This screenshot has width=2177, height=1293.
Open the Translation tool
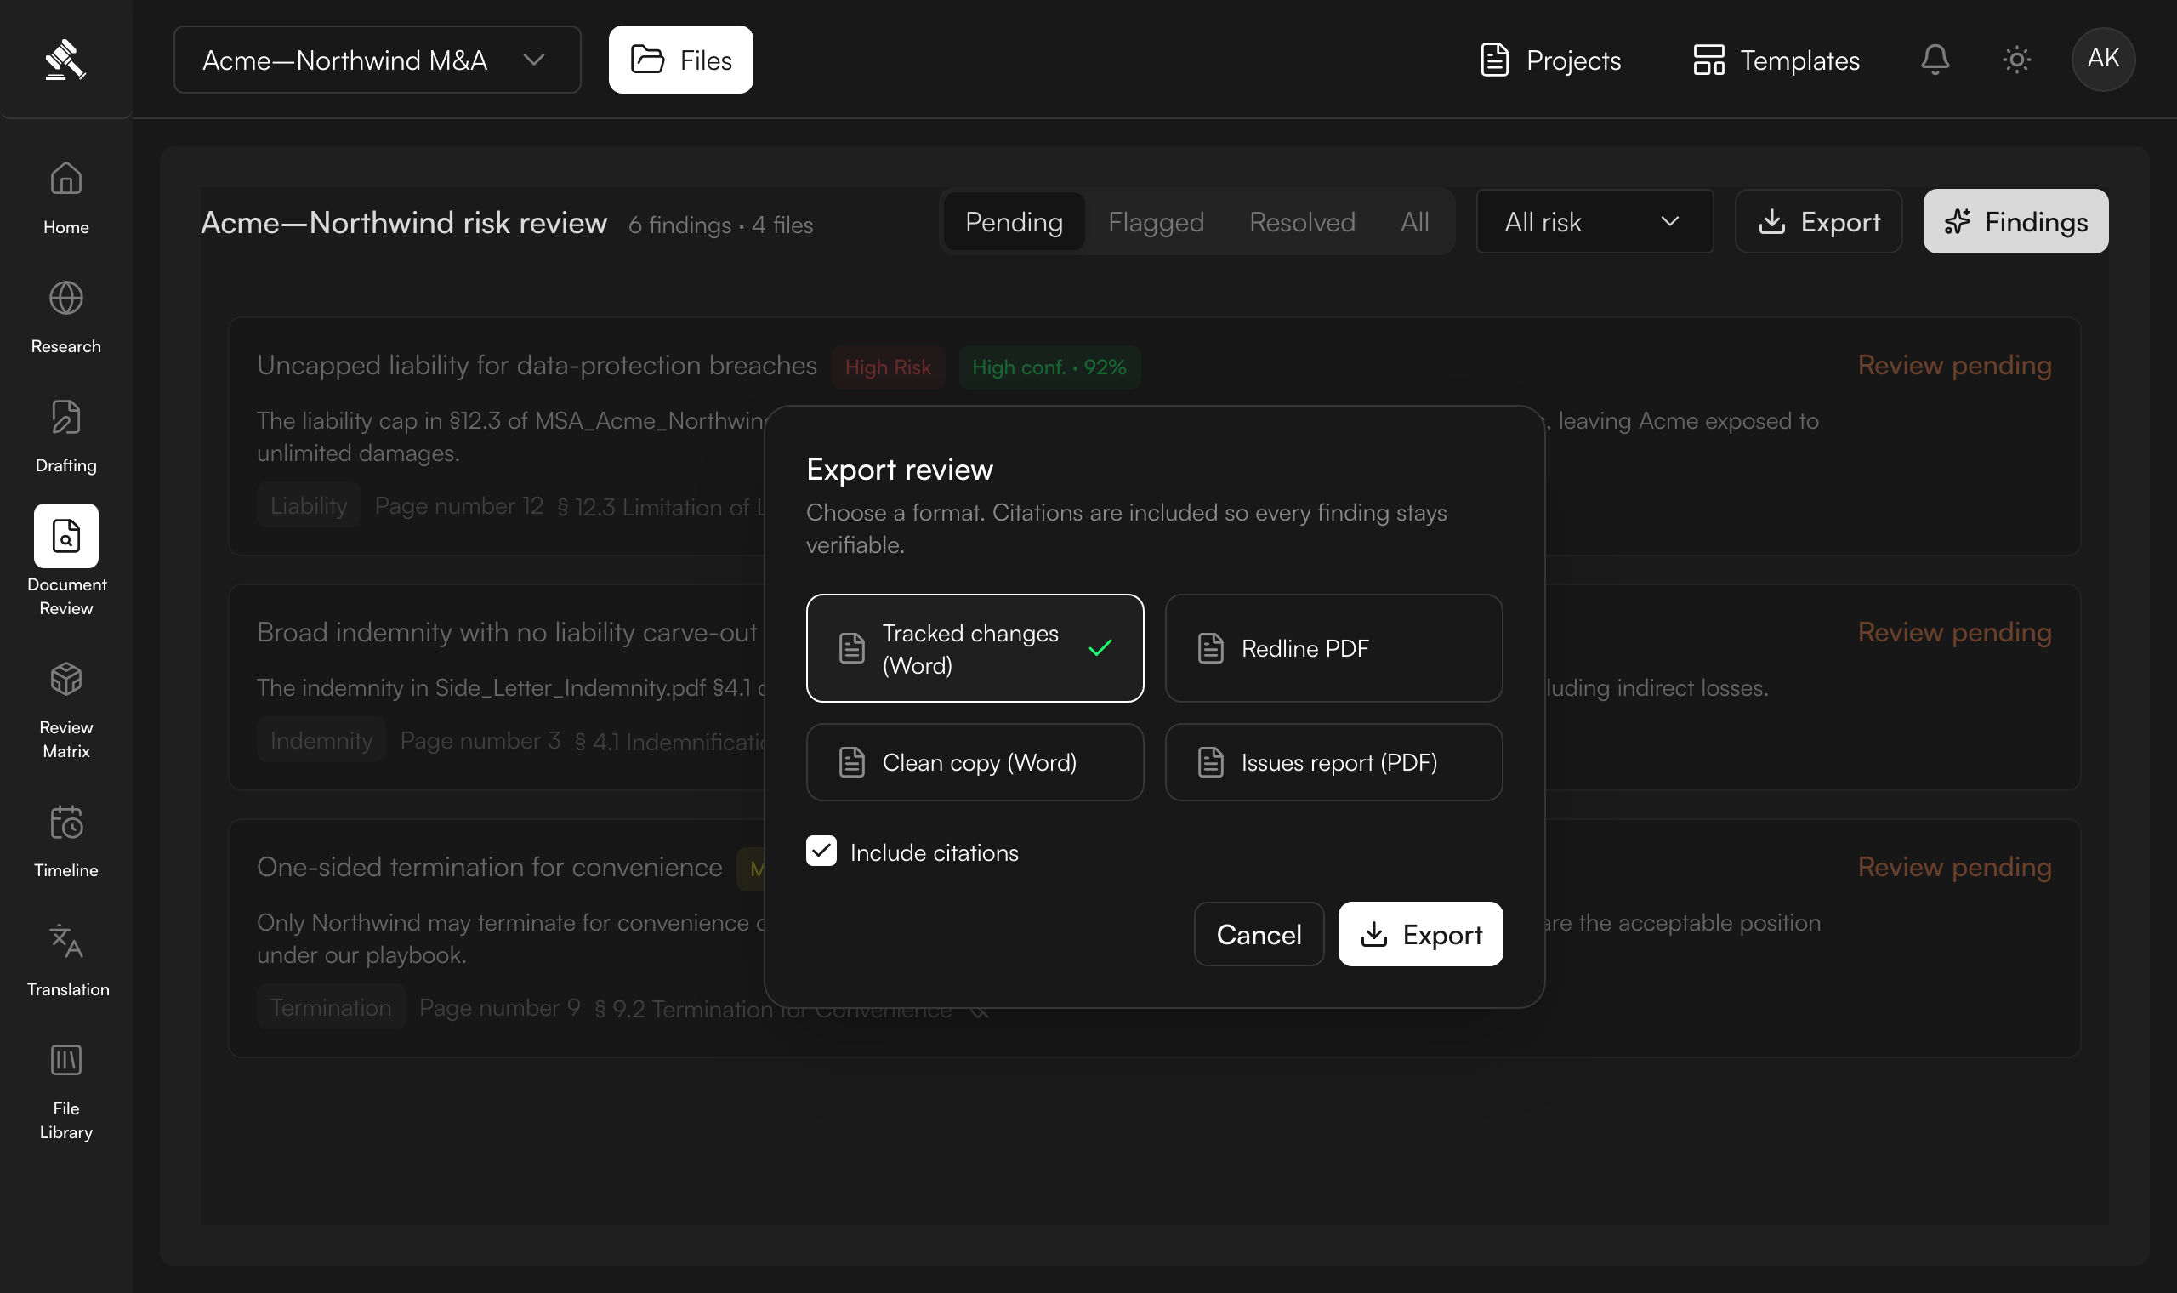click(x=66, y=960)
